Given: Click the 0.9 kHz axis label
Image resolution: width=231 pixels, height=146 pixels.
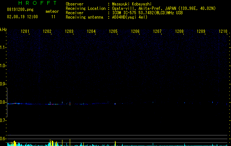Looking at the screenshot, I should coord(3,84).
